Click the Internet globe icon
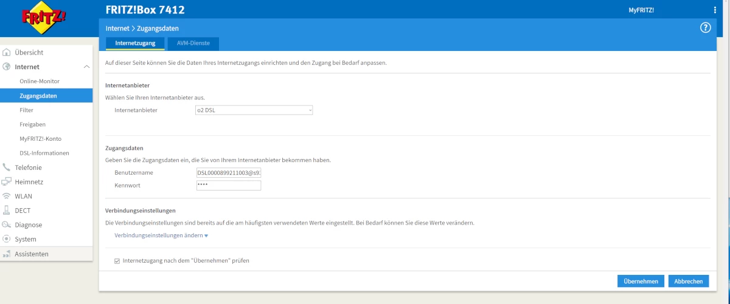Viewport: 730px width, 304px height. point(7,67)
